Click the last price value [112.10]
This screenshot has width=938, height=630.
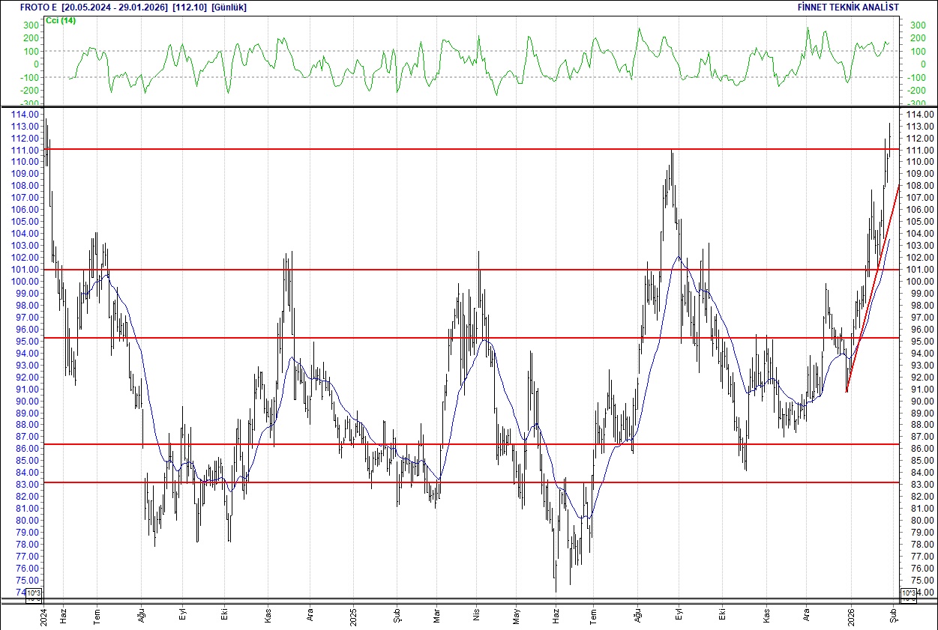pyautogui.click(x=187, y=7)
